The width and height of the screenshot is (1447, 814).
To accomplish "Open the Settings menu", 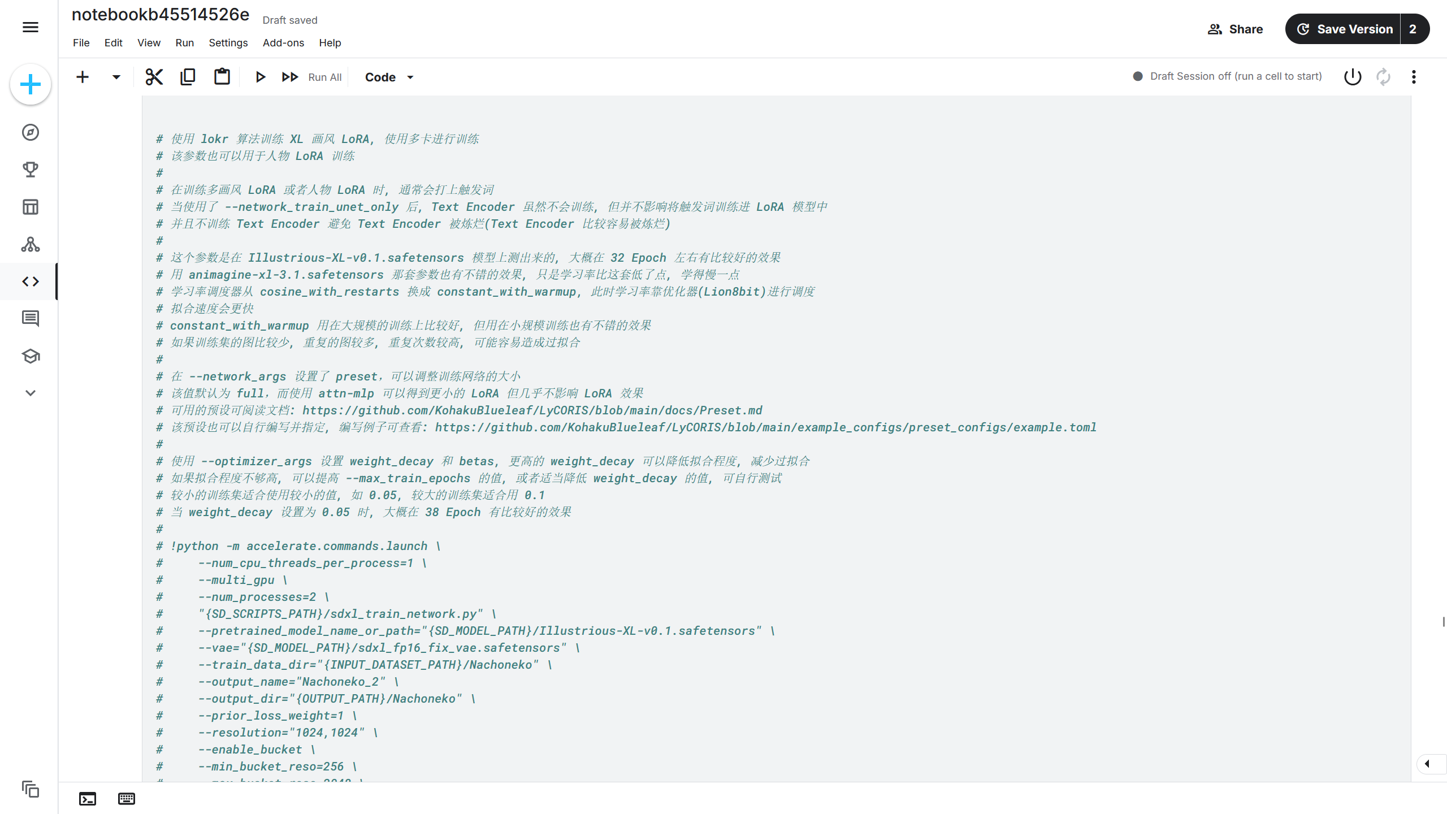I will tap(228, 43).
